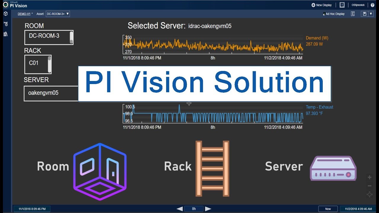The height and width of the screenshot is (213, 379).
Task: Step time range forward with right arrow
Action: tap(208, 209)
